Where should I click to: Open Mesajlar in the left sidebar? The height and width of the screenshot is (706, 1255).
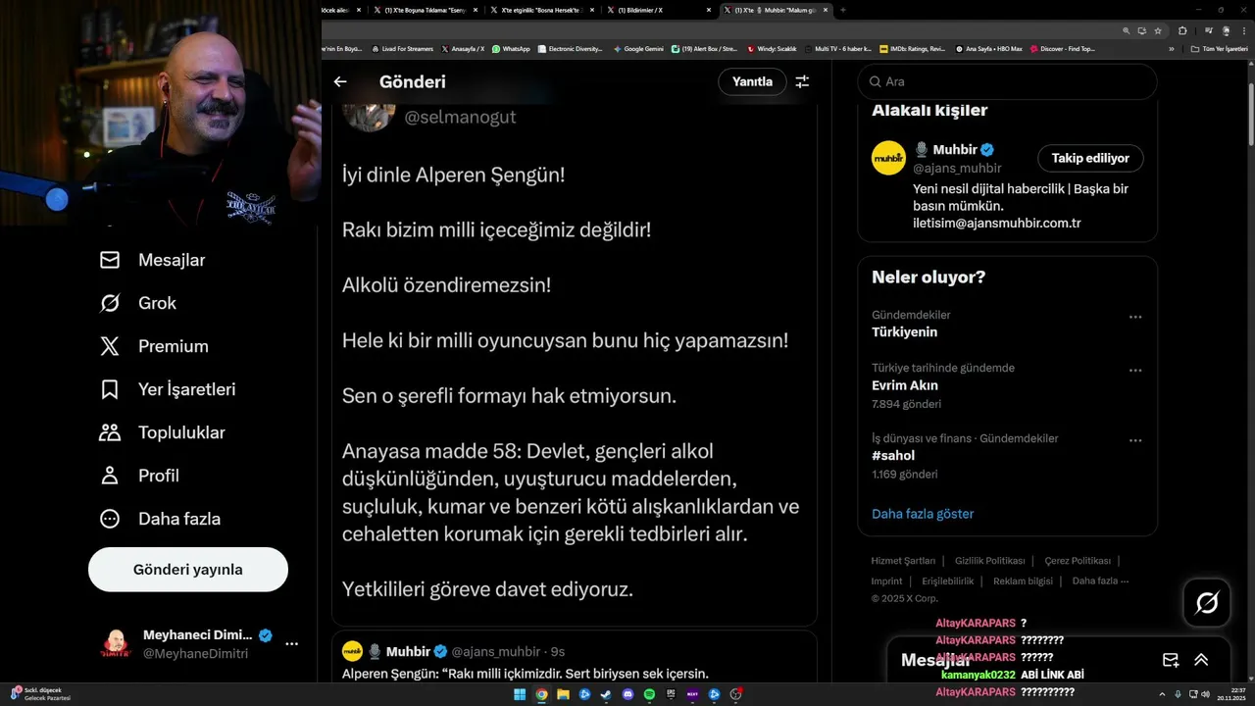pos(153,260)
